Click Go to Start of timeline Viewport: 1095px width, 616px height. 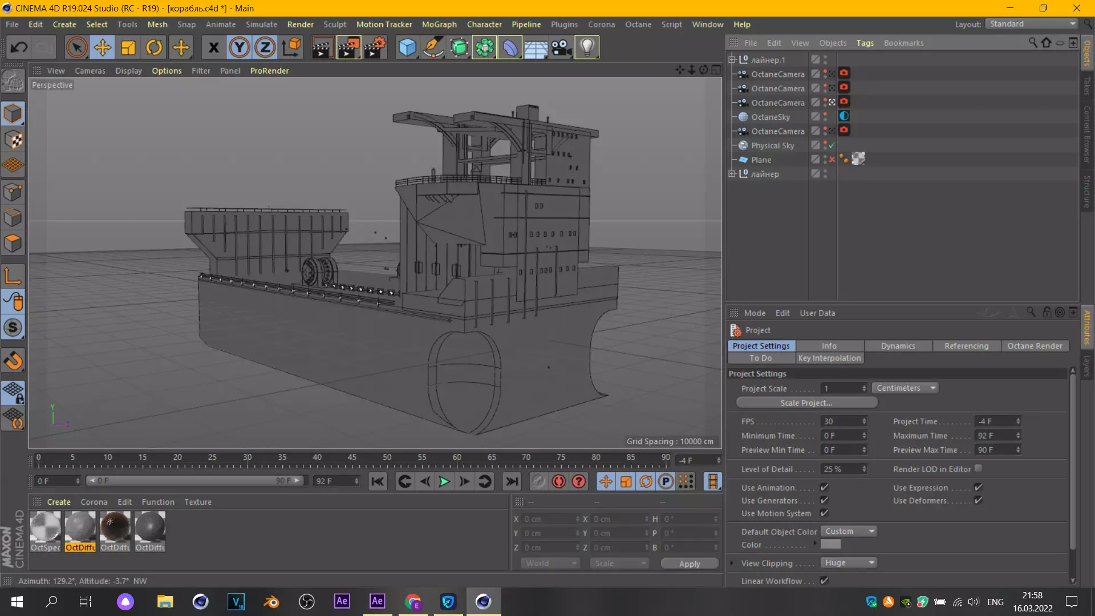(x=378, y=481)
